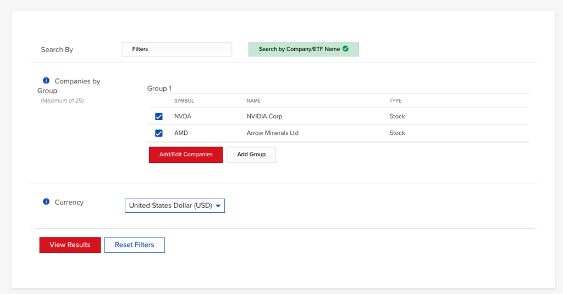Switch to the Filters search option

[x=176, y=49]
